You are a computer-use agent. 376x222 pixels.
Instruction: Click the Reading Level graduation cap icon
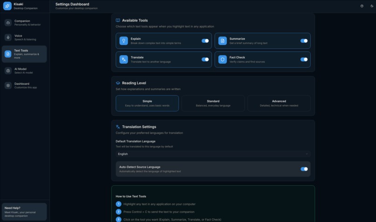click(118, 83)
